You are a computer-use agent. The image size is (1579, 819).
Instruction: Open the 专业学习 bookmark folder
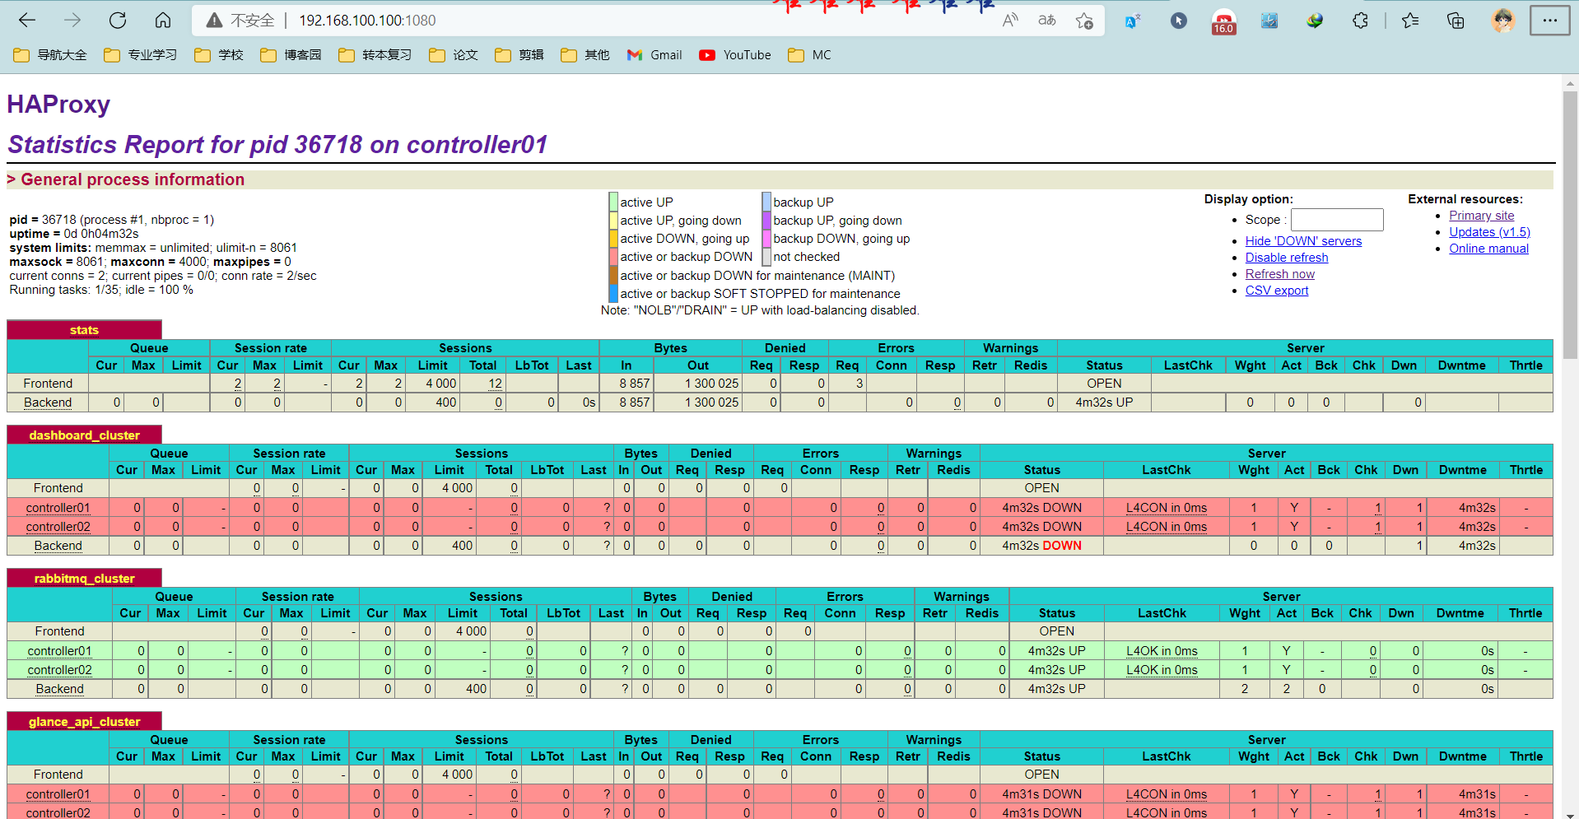click(x=141, y=55)
